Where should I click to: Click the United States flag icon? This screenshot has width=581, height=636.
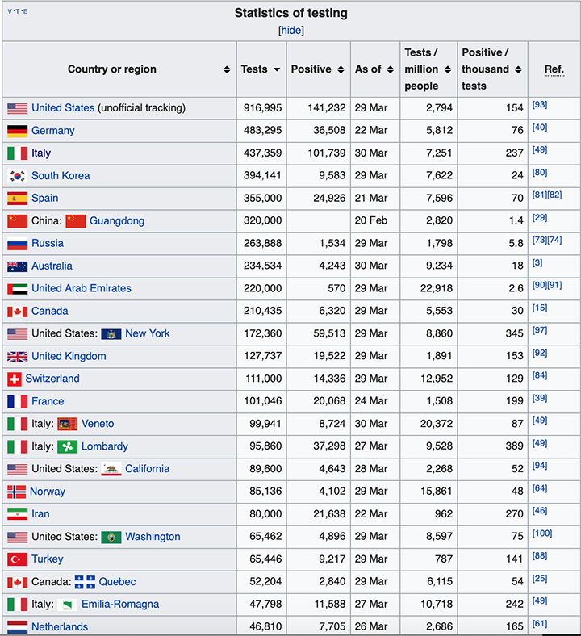[18, 108]
